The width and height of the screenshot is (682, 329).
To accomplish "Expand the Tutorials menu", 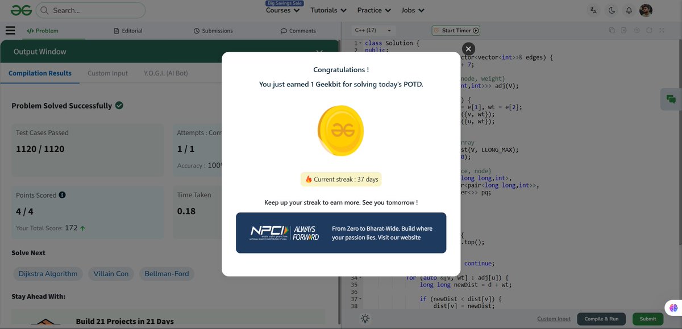I will click(328, 10).
